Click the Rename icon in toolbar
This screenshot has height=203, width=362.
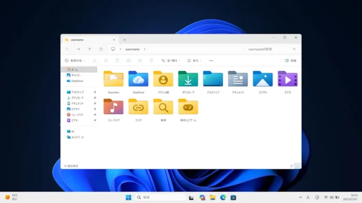[x=129, y=61]
